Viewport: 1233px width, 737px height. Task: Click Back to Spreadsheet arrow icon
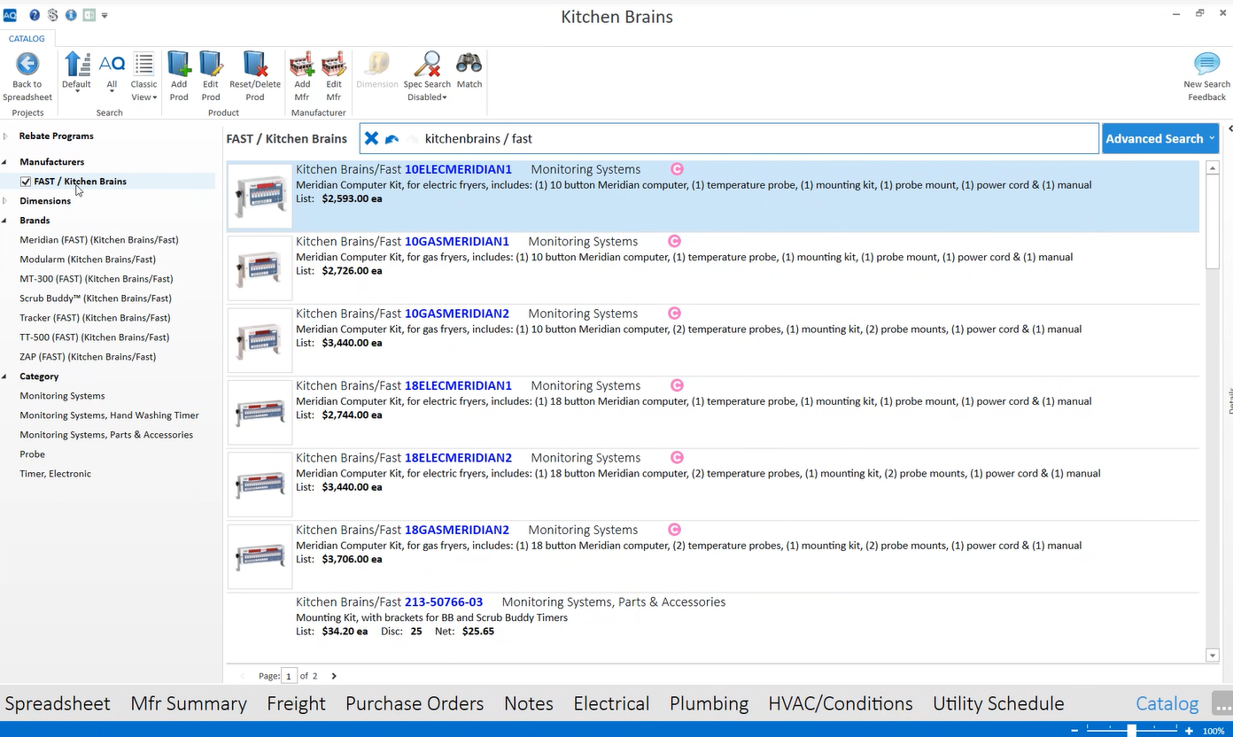[x=27, y=64]
